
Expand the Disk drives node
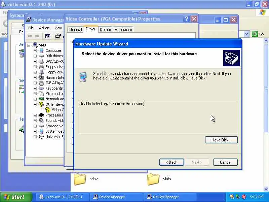click(35, 56)
